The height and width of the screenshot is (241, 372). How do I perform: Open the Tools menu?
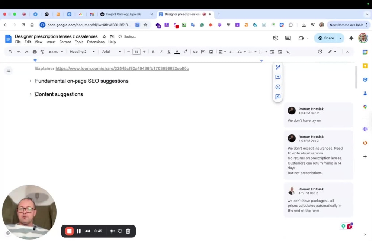tap(79, 42)
